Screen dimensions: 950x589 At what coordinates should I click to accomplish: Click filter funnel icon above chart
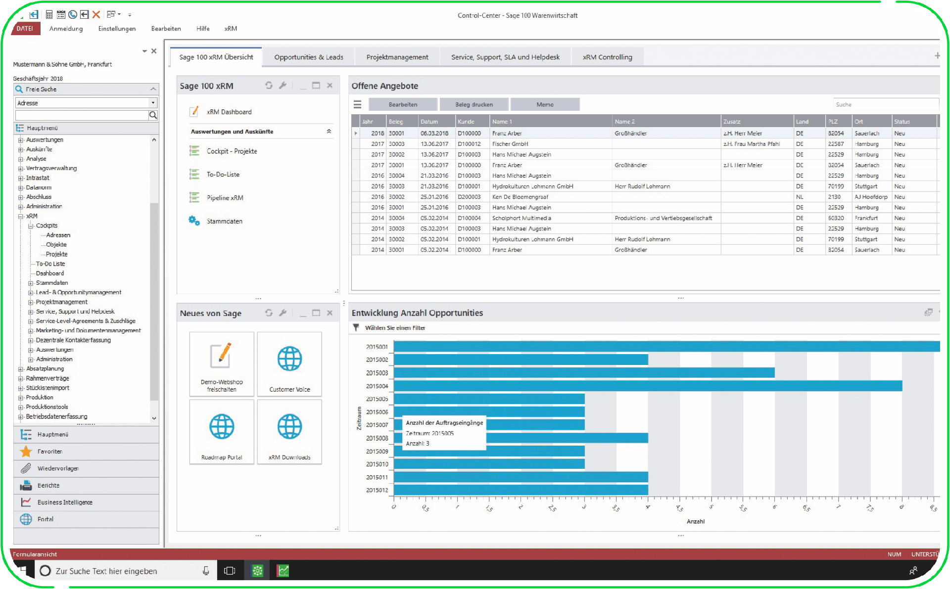click(356, 327)
